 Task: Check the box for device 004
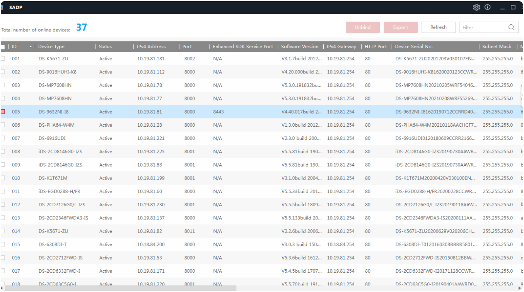point(3,98)
